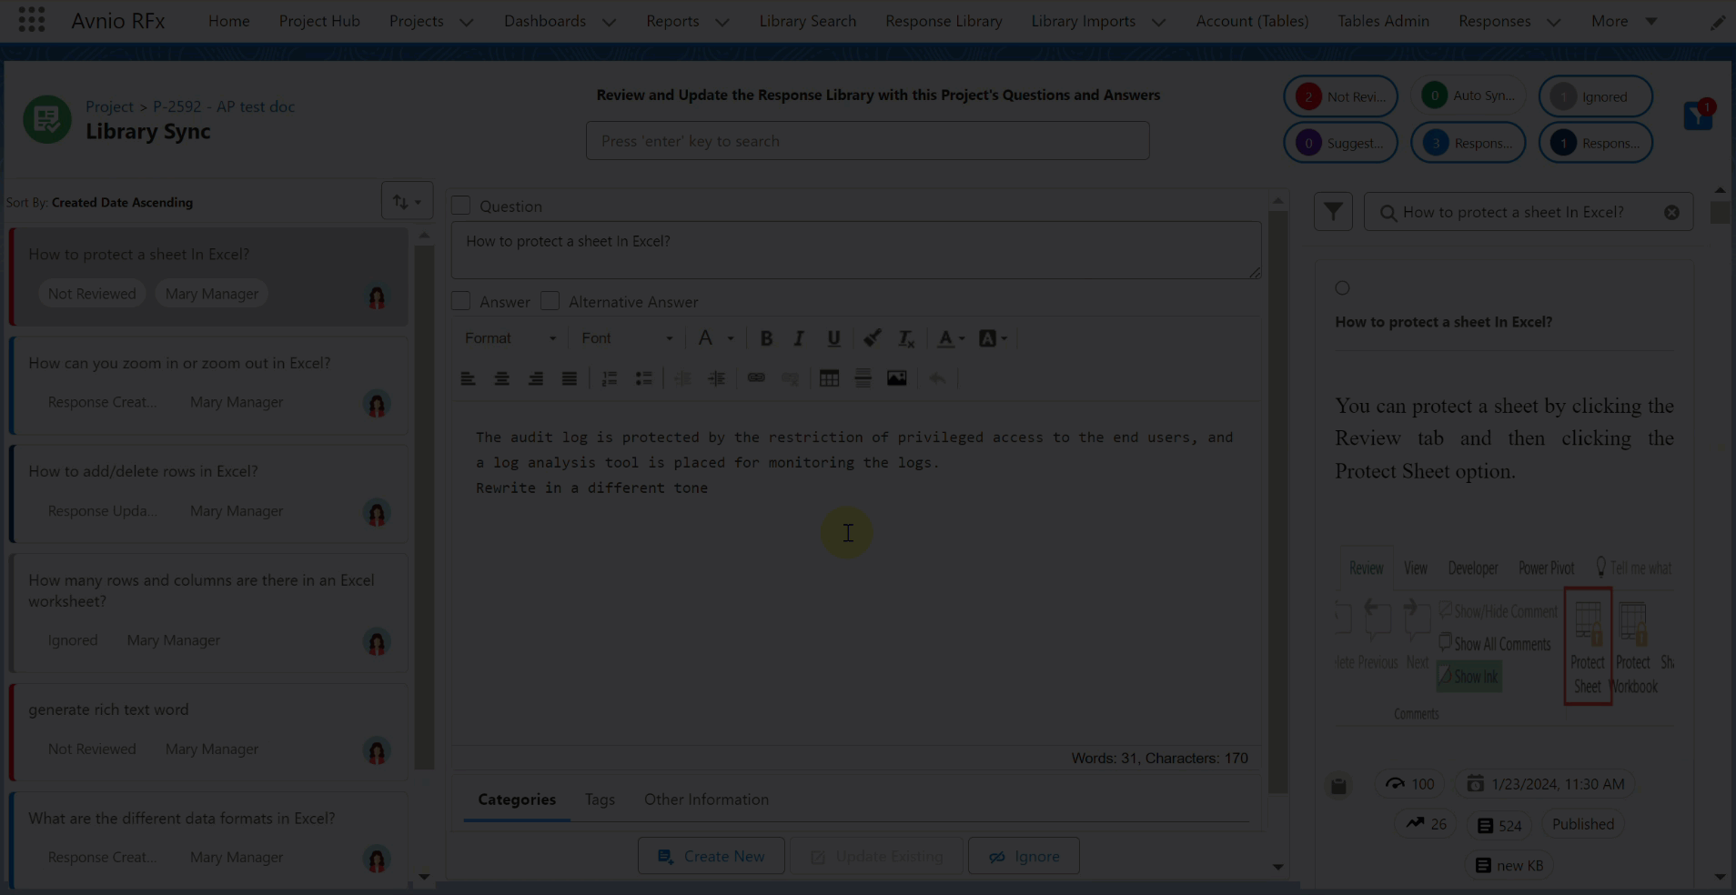Click the top search input field
1736x895 pixels.
pyautogui.click(x=867, y=141)
